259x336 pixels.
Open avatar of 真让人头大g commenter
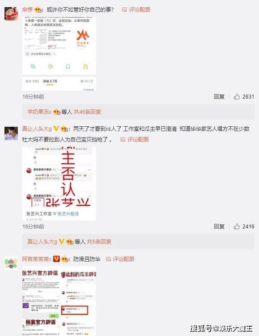(11, 133)
